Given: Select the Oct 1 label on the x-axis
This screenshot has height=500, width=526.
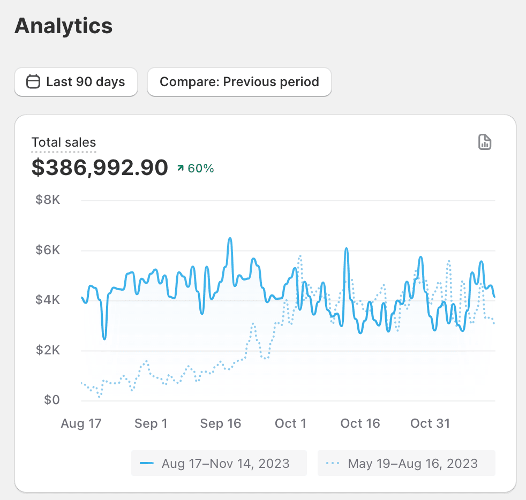Looking at the screenshot, I should click(x=290, y=423).
